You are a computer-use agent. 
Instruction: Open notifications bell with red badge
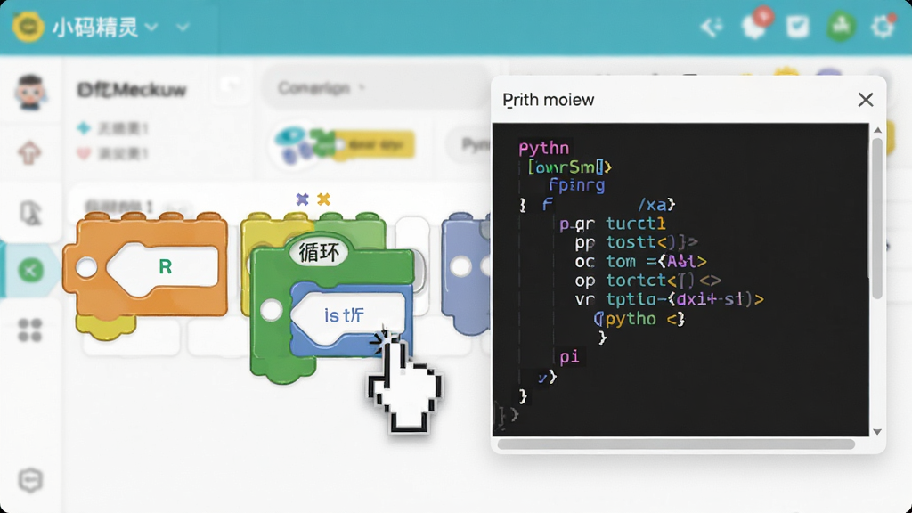click(755, 24)
